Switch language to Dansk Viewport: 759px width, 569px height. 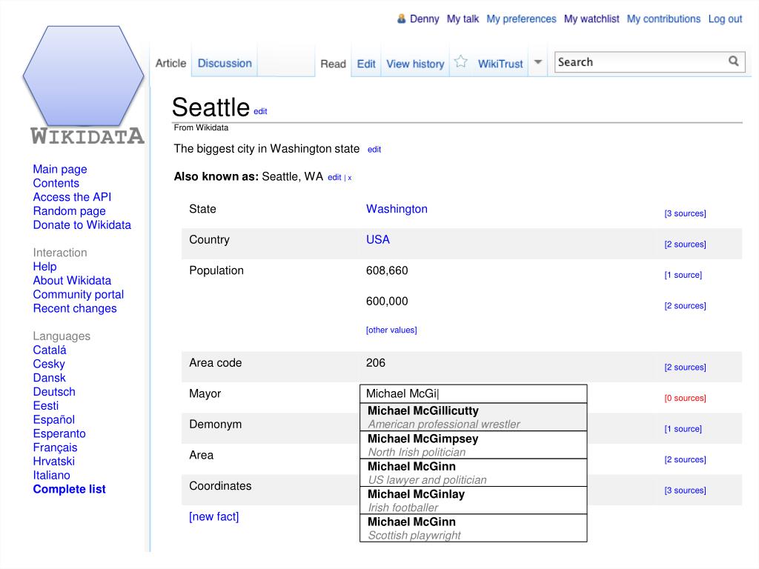coord(50,378)
